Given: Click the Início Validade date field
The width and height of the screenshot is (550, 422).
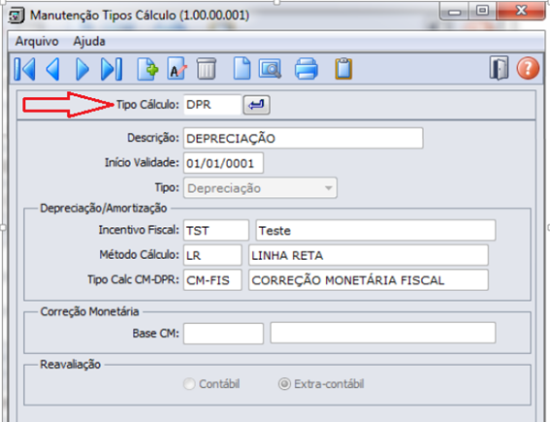Looking at the screenshot, I should 223,163.
